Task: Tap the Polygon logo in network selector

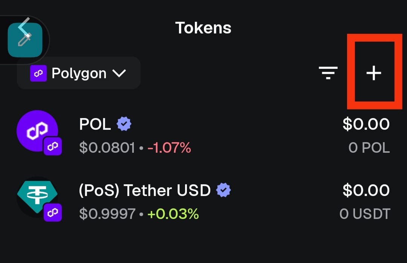Action: click(38, 73)
